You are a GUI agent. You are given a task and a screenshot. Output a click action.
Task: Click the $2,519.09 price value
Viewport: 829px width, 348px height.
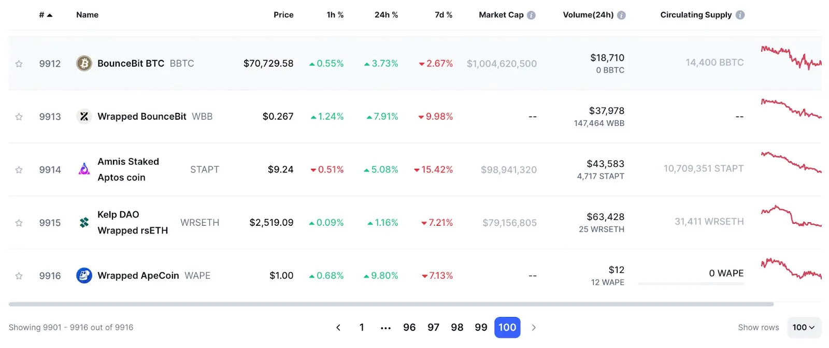click(x=271, y=223)
